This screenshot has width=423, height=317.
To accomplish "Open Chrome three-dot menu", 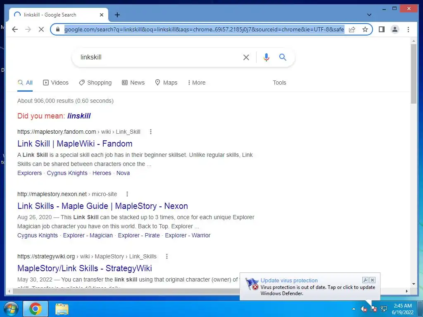I will [x=408, y=29].
